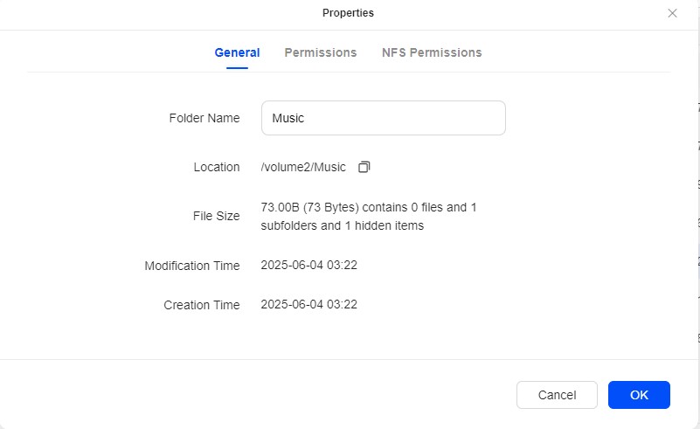Click the Folder Name input field
The height and width of the screenshot is (429, 700).
(x=383, y=118)
